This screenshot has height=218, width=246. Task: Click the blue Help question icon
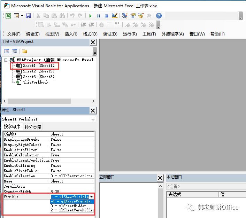click(159, 16)
